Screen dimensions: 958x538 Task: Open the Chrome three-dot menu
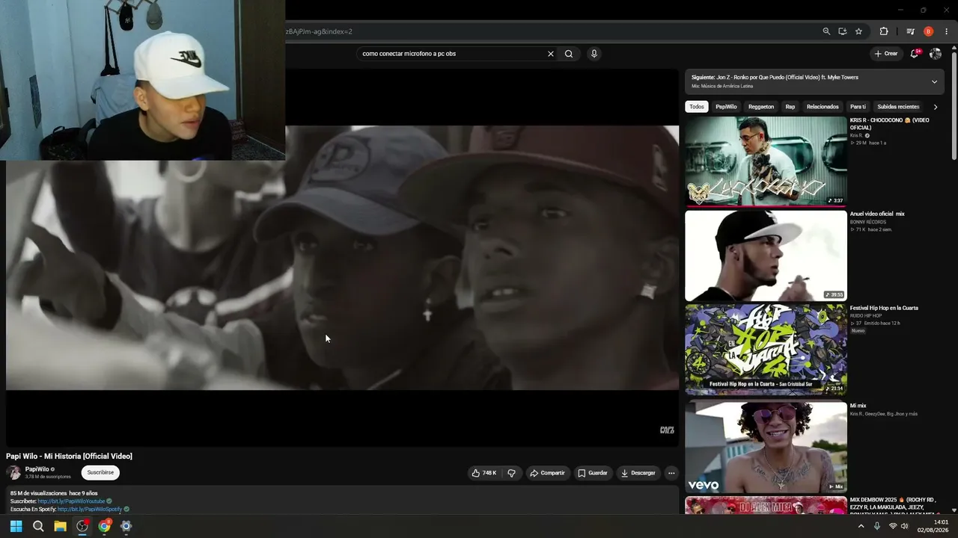947,31
